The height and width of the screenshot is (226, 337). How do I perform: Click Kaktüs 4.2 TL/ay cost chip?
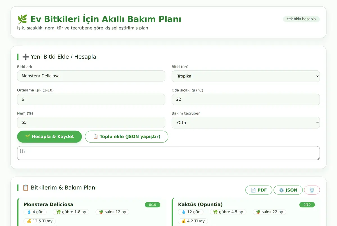[x=193, y=221]
